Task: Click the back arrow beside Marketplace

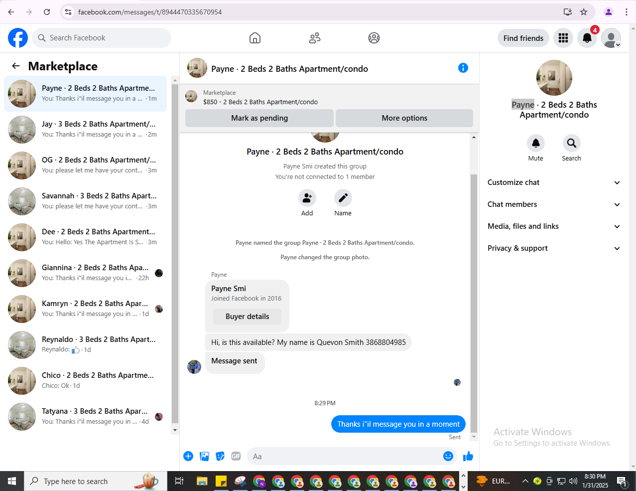Action: click(16, 66)
